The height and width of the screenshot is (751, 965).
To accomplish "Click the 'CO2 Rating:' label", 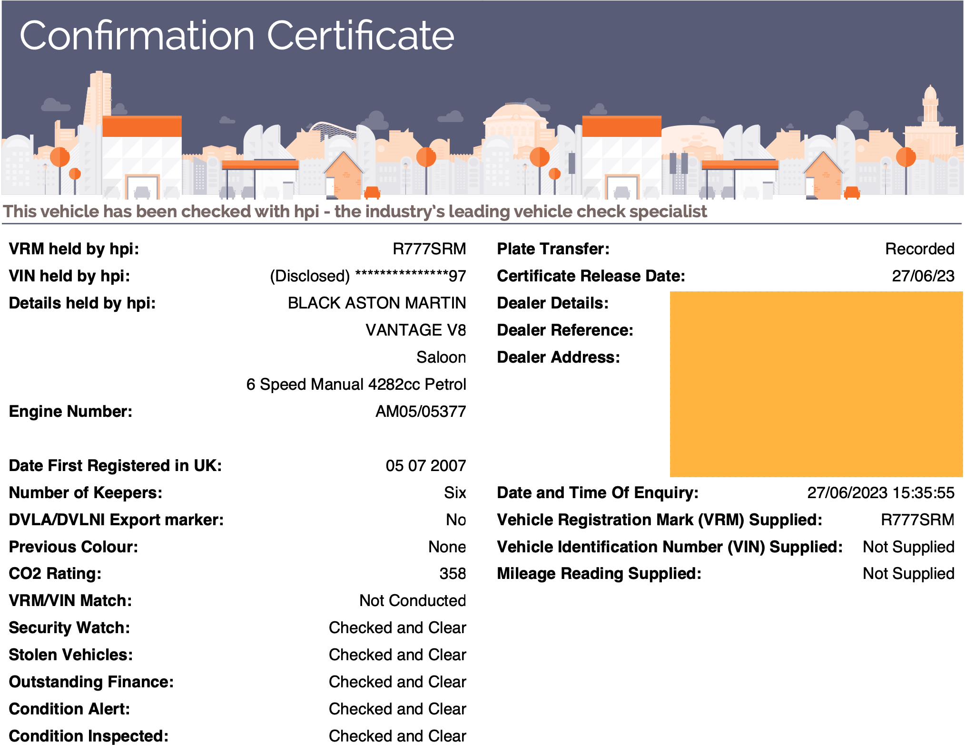I will tap(55, 574).
